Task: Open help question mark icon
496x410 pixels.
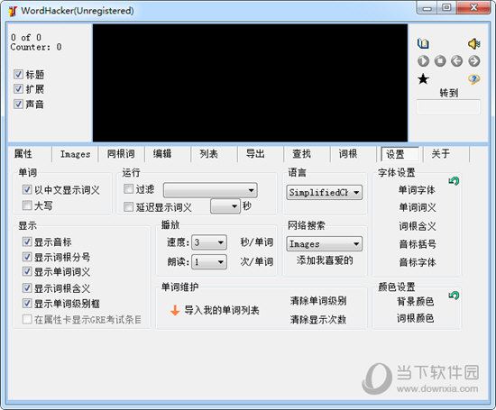Action: point(473,79)
